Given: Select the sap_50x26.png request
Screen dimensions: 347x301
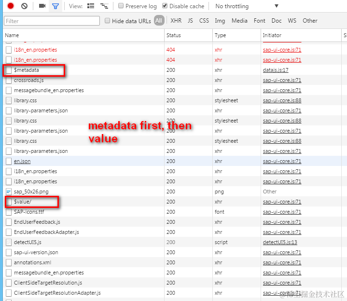Looking at the screenshot, I should (31, 192).
